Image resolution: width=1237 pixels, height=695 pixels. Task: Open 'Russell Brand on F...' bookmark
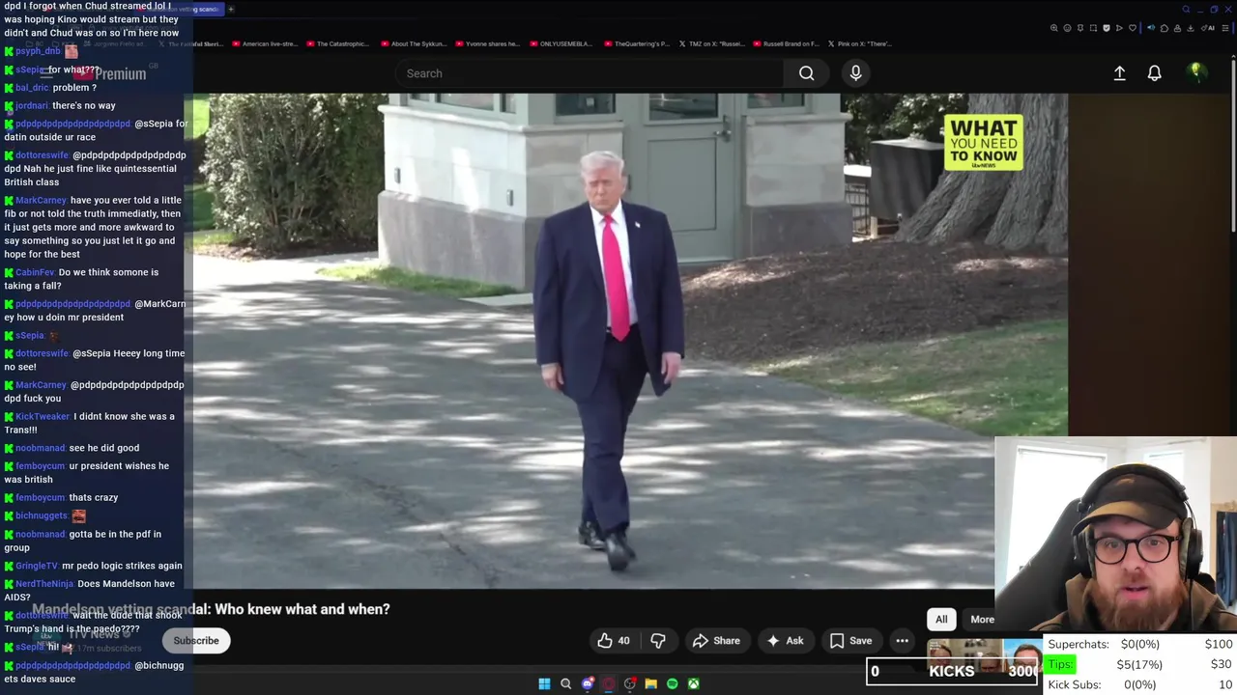pyautogui.click(x=786, y=43)
